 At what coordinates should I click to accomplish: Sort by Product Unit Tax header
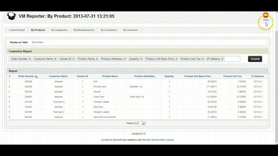pos(232,76)
